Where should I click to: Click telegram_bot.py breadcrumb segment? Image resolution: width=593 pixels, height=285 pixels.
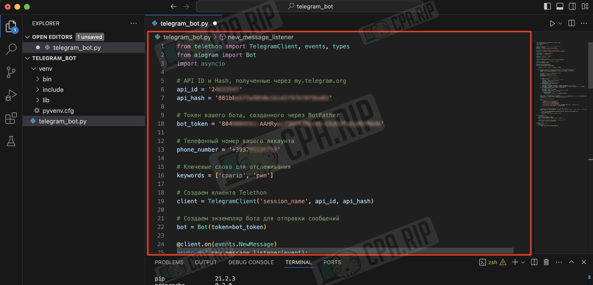point(187,37)
